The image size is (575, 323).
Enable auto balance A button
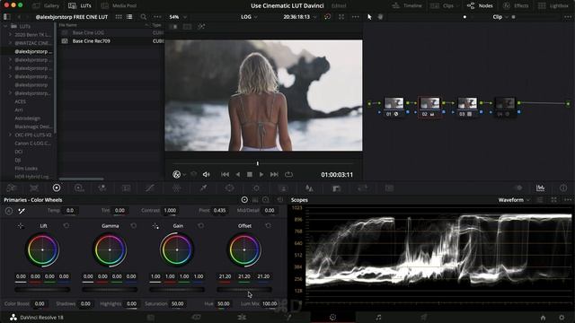click(9, 211)
